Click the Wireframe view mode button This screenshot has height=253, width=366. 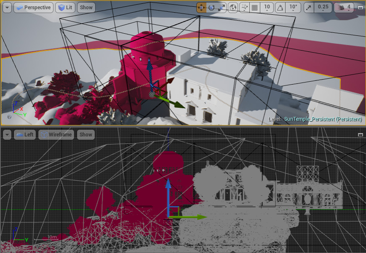[55, 135]
